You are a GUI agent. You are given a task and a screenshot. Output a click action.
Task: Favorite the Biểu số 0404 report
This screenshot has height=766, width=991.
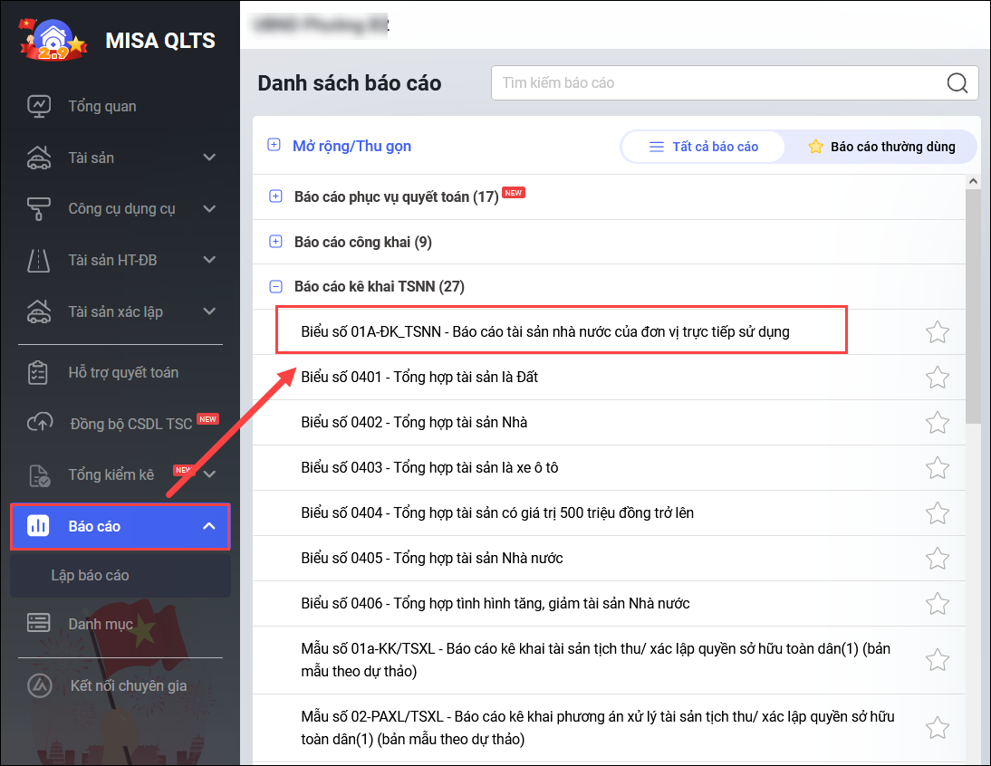tap(938, 512)
